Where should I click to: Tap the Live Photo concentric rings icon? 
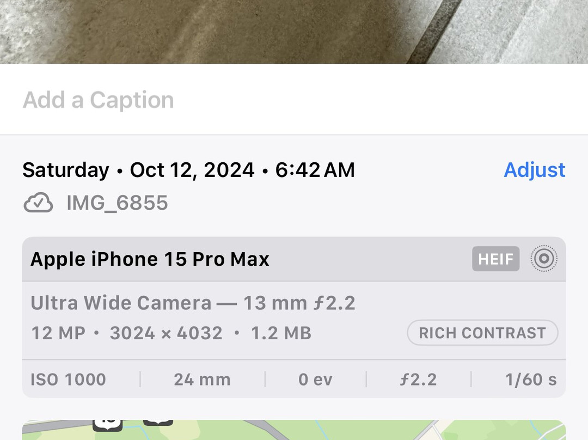[x=543, y=259]
